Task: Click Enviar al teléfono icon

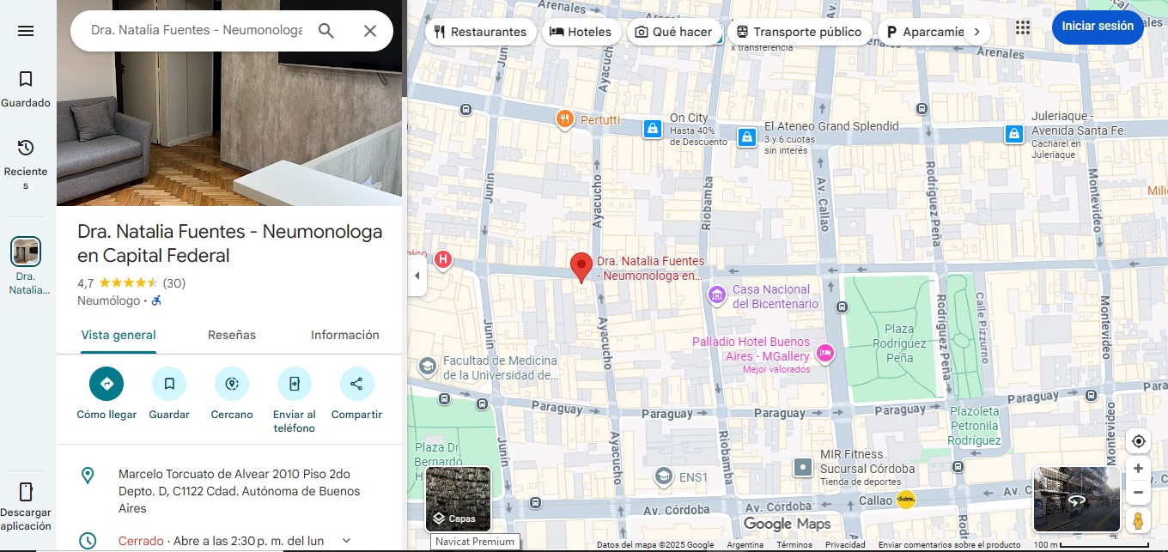Action: [x=295, y=384]
